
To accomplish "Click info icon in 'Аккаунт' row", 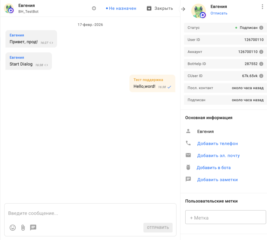I will [x=261, y=52].
